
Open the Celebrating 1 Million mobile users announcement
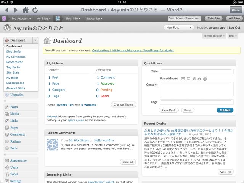[x=133, y=50]
